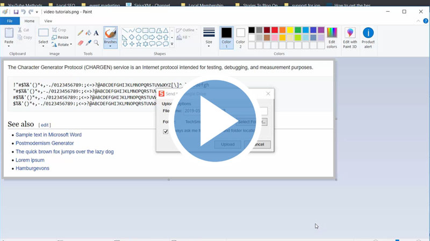Uncheck the always ask me checkbox
Screen dimensions: 430x241
coord(166,132)
